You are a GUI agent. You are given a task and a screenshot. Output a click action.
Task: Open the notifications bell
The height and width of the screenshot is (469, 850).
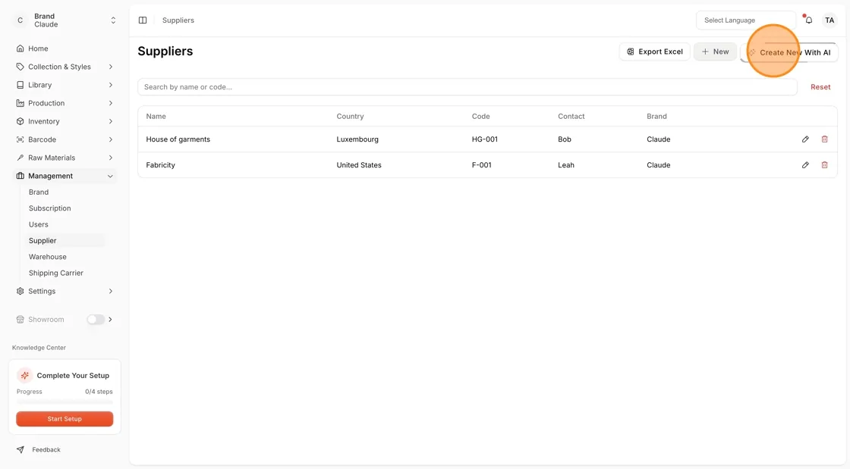808,20
